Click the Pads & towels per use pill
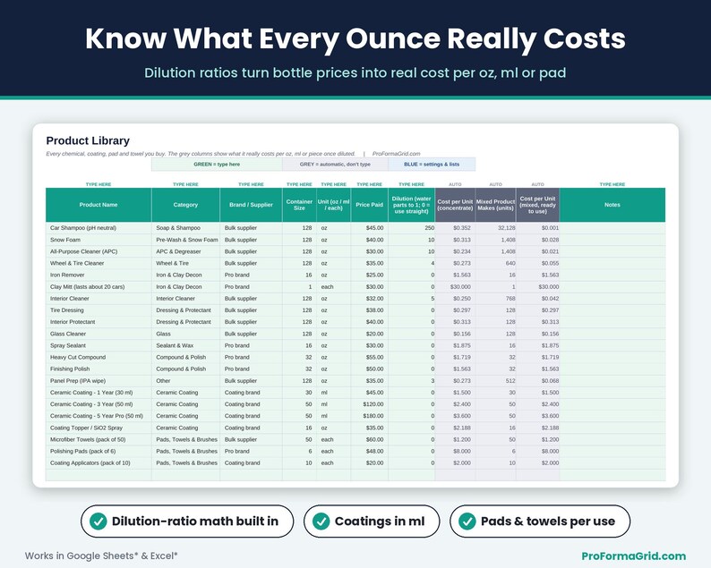 click(x=540, y=521)
